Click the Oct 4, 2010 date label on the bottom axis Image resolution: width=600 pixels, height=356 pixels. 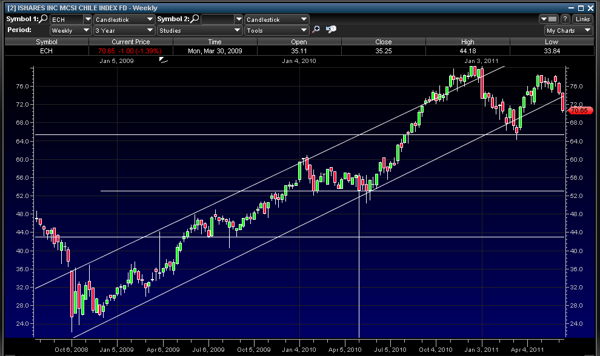click(x=436, y=349)
